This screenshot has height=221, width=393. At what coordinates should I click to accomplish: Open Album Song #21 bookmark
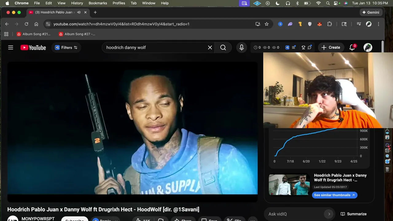click(34, 34)
